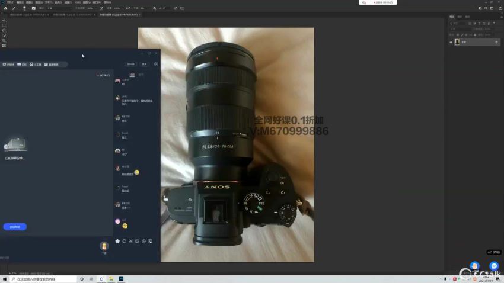This screenshot has height=283, width=504.
Task: Click the Windows taskbar search box
Action: (43, 279)
